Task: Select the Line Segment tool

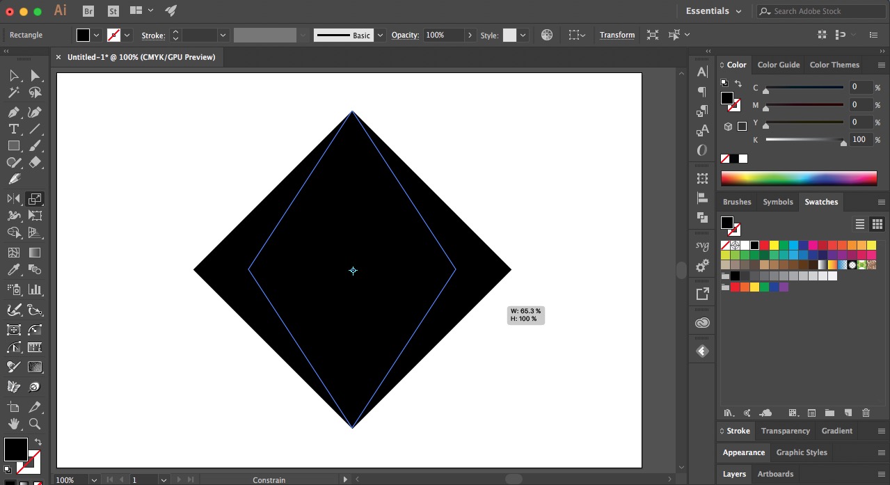Action: [x=35, y=129]
